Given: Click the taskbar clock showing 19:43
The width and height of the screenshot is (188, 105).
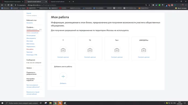Looking at the screenshot, I should click(179, 103).
